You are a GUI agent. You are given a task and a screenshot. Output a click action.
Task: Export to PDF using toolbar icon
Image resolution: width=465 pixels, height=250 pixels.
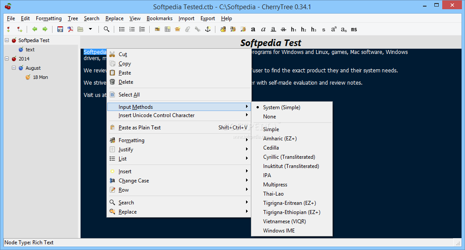(x=70, y=29)
